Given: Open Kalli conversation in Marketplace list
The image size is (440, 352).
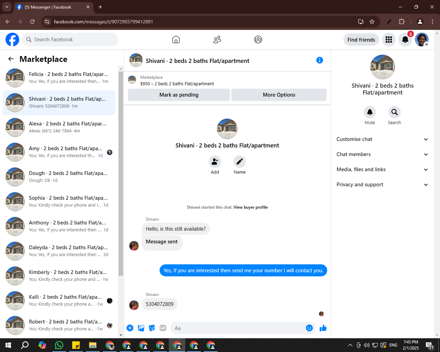Looking at the screenshot, I should click(x=59, y=301).
